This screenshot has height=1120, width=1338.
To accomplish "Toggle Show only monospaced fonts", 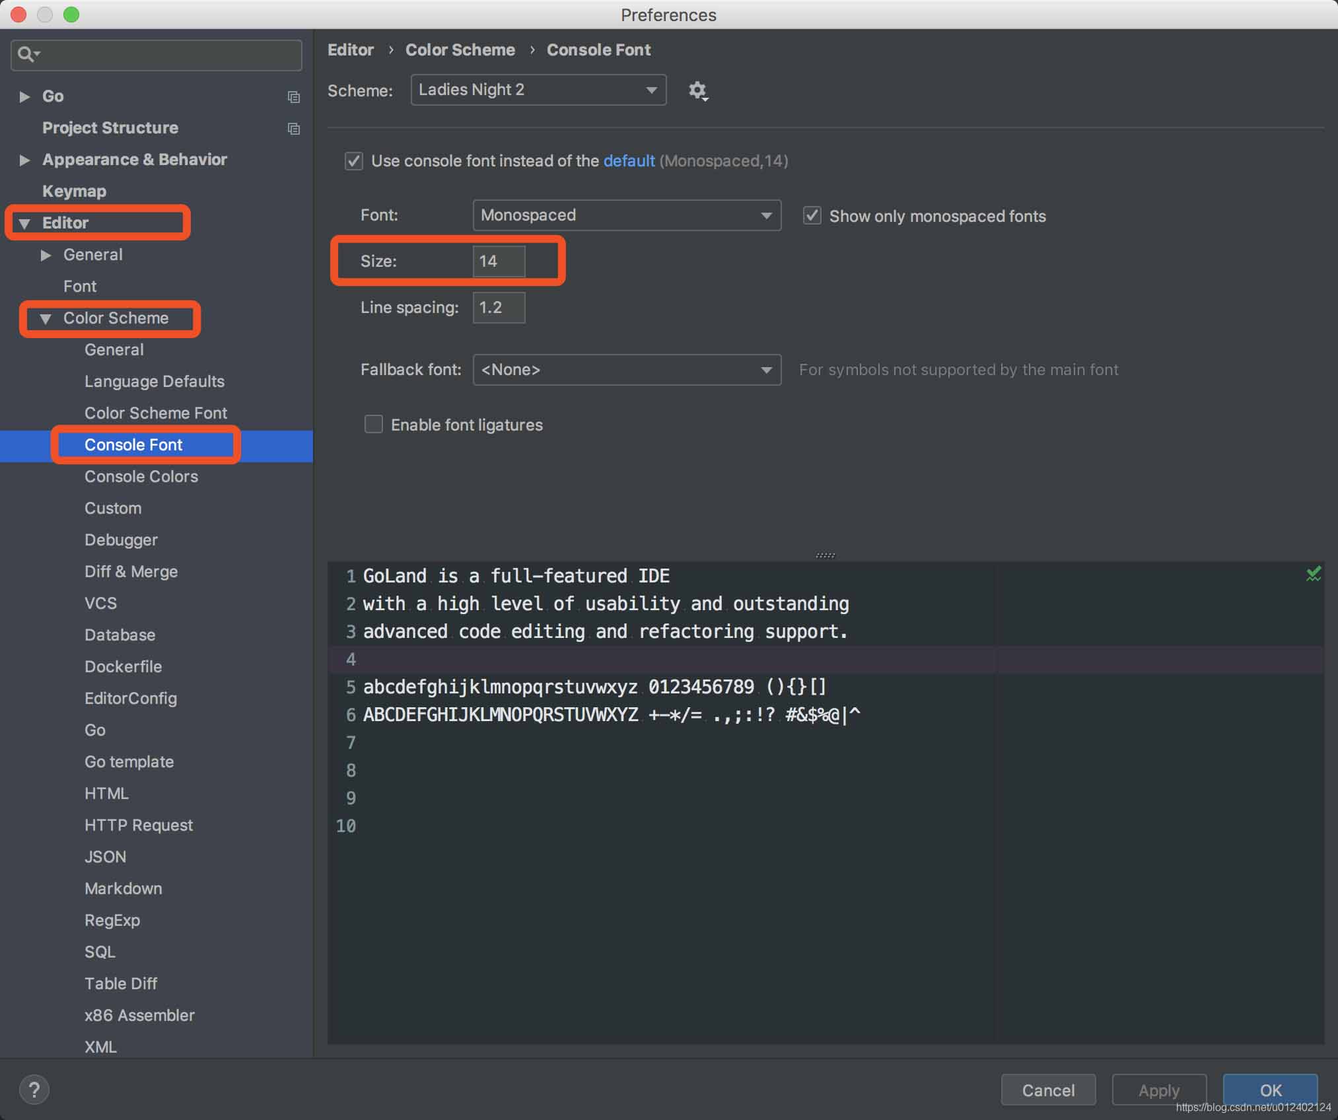I will coord(812,216).
